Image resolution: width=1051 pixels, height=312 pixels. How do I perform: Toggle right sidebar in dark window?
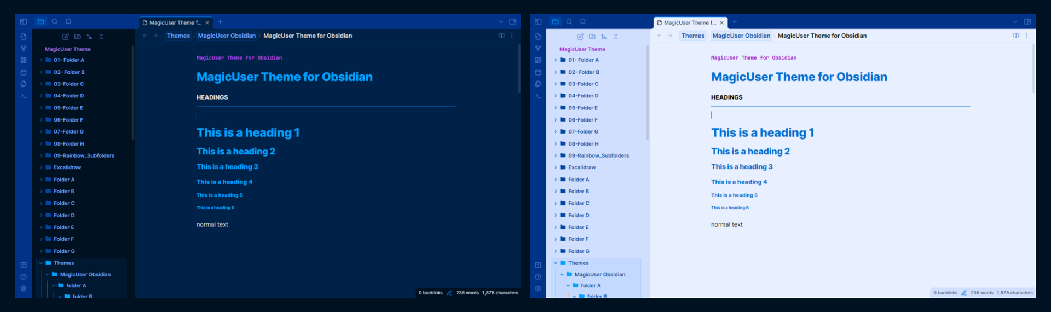pyautogui.click(x=513, y=22)
